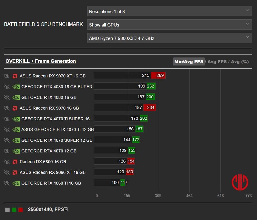Image resolution: width=257 pixels, height=220 pixels.
Task: Click the 187 minimum FPS value for RX 9070
Action: 138,107
